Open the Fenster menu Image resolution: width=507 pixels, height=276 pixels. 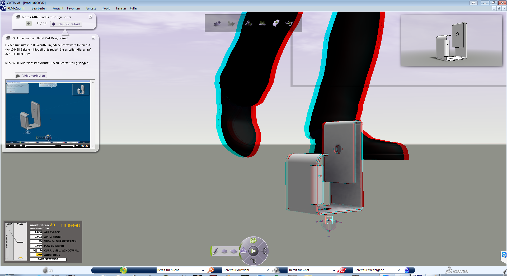pos(121,8)
